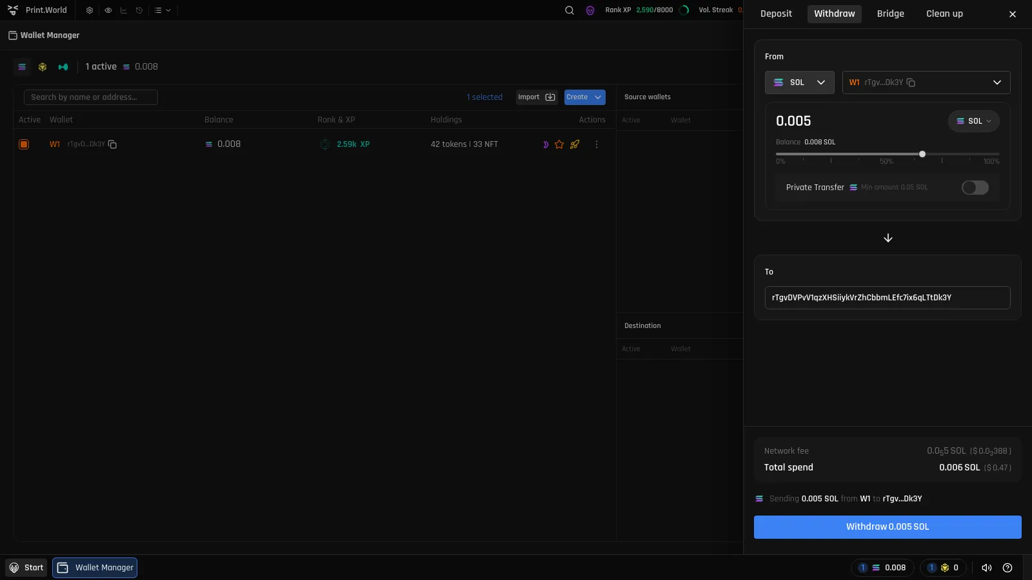Switch to the Bridge tab
The width and height of the screenshot is (1032, 580).
click(x=890, y=14)
